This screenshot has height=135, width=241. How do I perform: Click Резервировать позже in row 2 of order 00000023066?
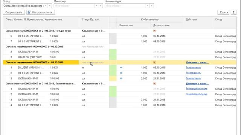click(197, 94)
